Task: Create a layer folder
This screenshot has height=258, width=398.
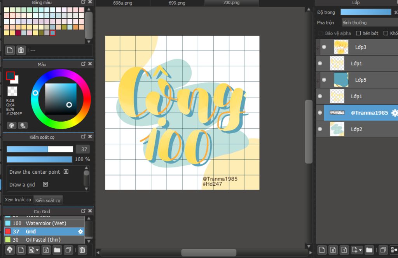Action: 369,250
